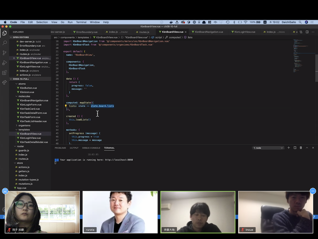Click the lightbulb code action on line 37
The height and width of the screenshot is (239, 318).
coord(66,106)
